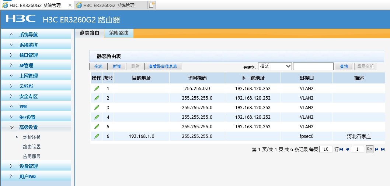Image resolution: width=390 pixels, height=186 pixels.
Task: Edit static route row 2 pencil icon
Action: [x=97, y=98]
